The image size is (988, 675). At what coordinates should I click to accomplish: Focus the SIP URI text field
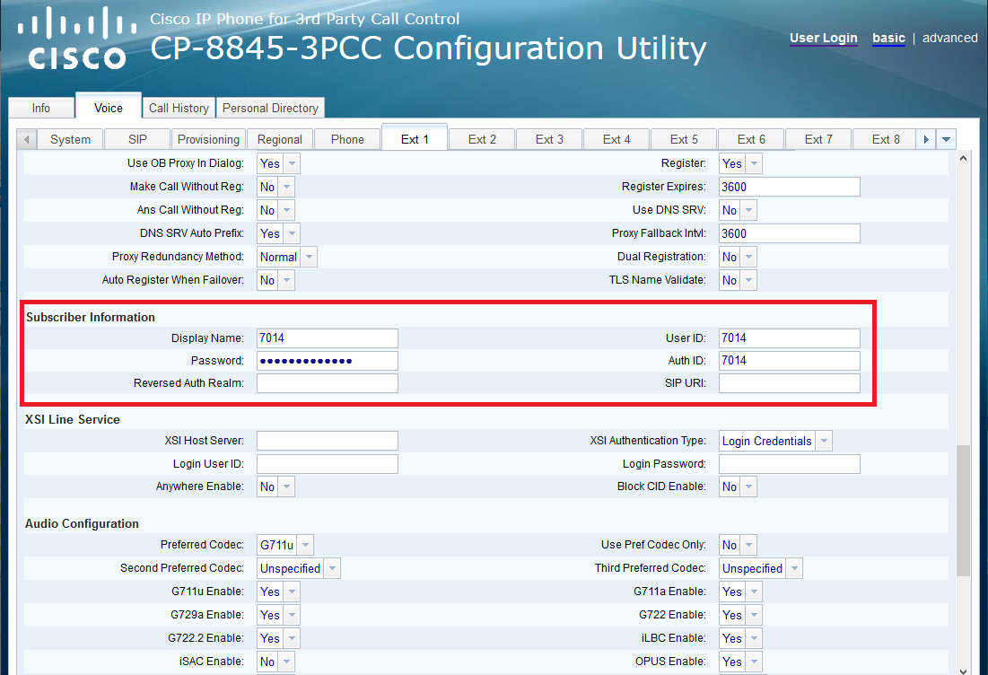[x=789, y=383]
